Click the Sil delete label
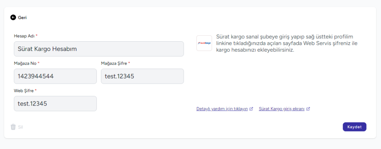The image size is (381, 149). point(20,127)
